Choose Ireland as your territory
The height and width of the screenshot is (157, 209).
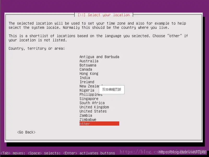(87, 82)
